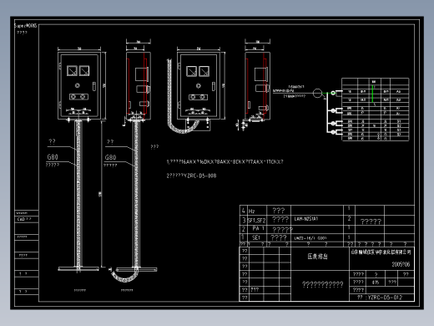Click the "CAD ??" cell in left margin strip
Image resolution: width=434 pixels, height=326 pixels.
(24, 219)
